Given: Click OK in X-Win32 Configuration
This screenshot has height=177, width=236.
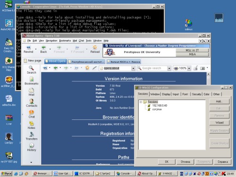Looking at the screenshot, I should (x=167, y=162).
